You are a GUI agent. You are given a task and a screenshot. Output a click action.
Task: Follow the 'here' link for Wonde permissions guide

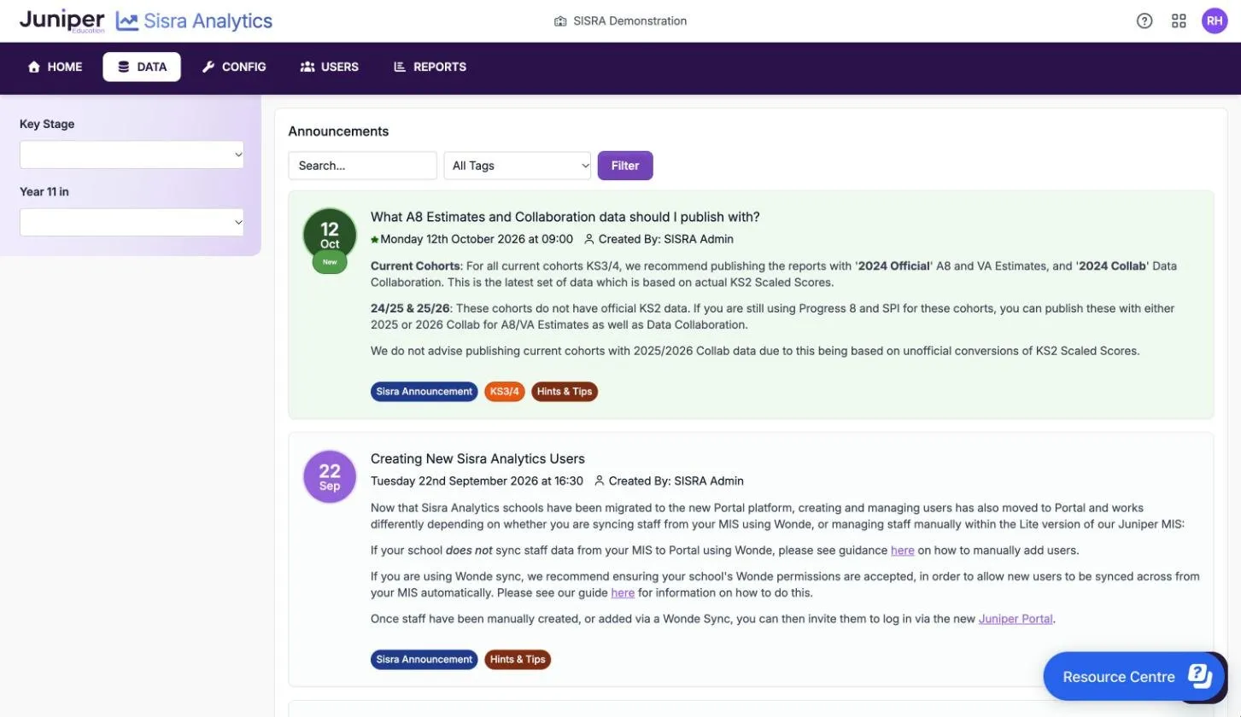coord(623,593)
